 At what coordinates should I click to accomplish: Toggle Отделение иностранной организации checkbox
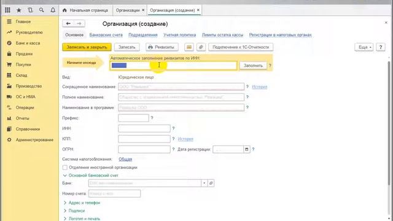tap(65, 168)
